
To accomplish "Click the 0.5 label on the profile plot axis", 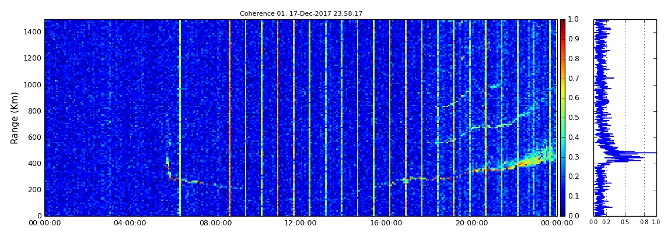I will coord(625,222).
